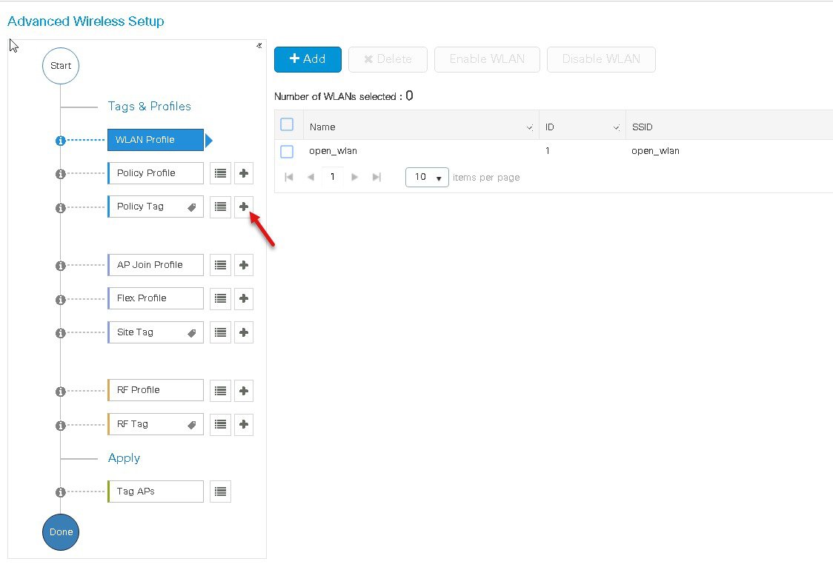This screenshot has width=833, height=567.
Task: Add a new Flex Profile
Action: 244,298
